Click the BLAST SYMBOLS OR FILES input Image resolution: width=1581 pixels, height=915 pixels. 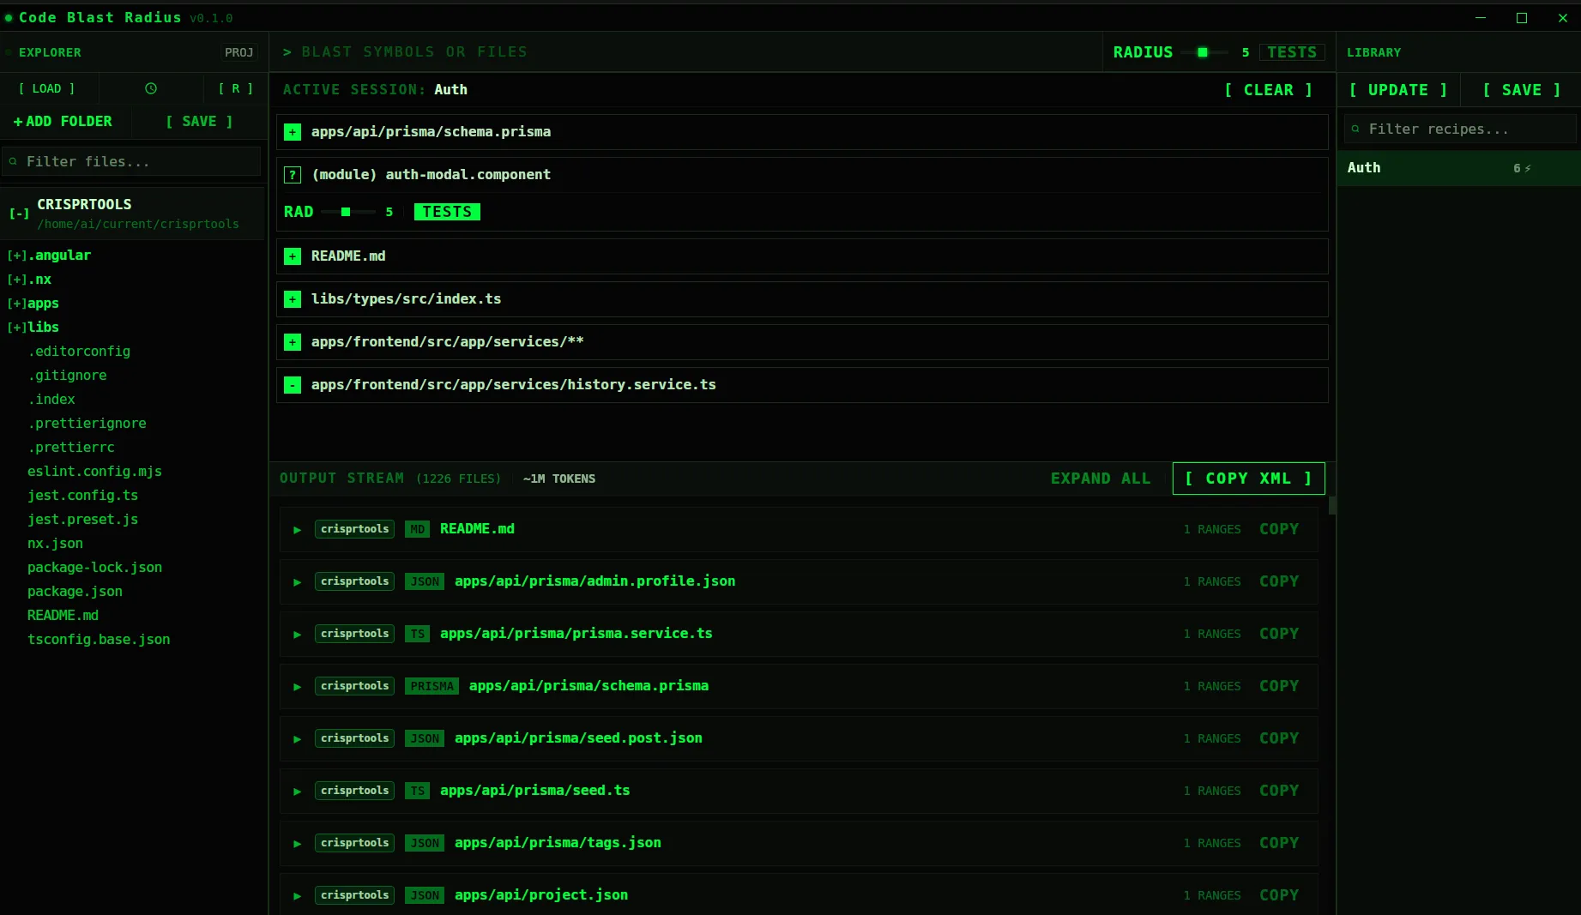pos(600,51)
